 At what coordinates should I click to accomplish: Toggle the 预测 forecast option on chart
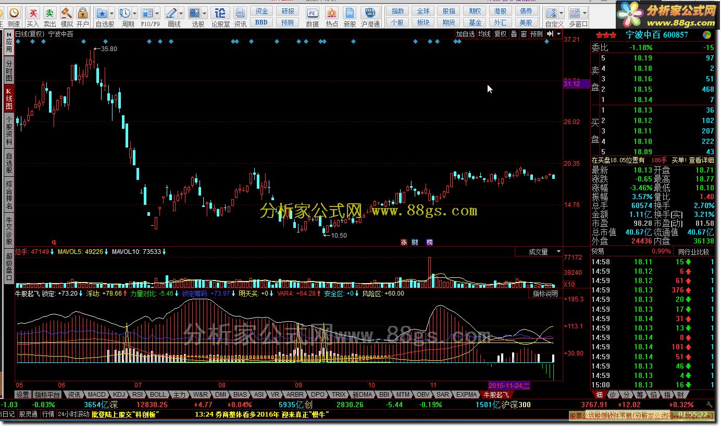537,34
